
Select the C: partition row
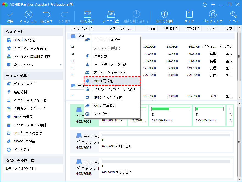pyautogui.click(x=151, y=47)
